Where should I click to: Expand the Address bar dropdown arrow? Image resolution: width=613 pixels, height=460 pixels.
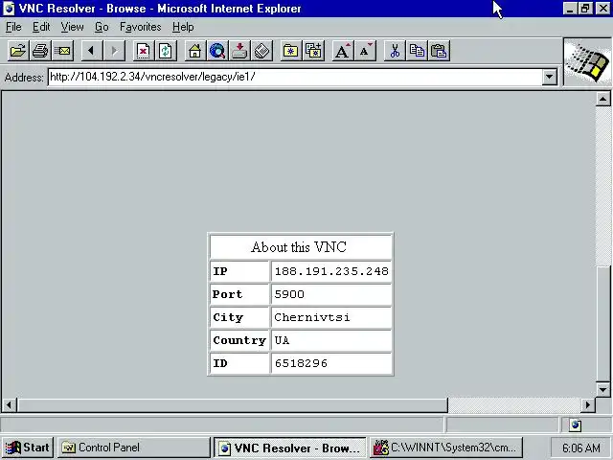click(x=549, y=77)
